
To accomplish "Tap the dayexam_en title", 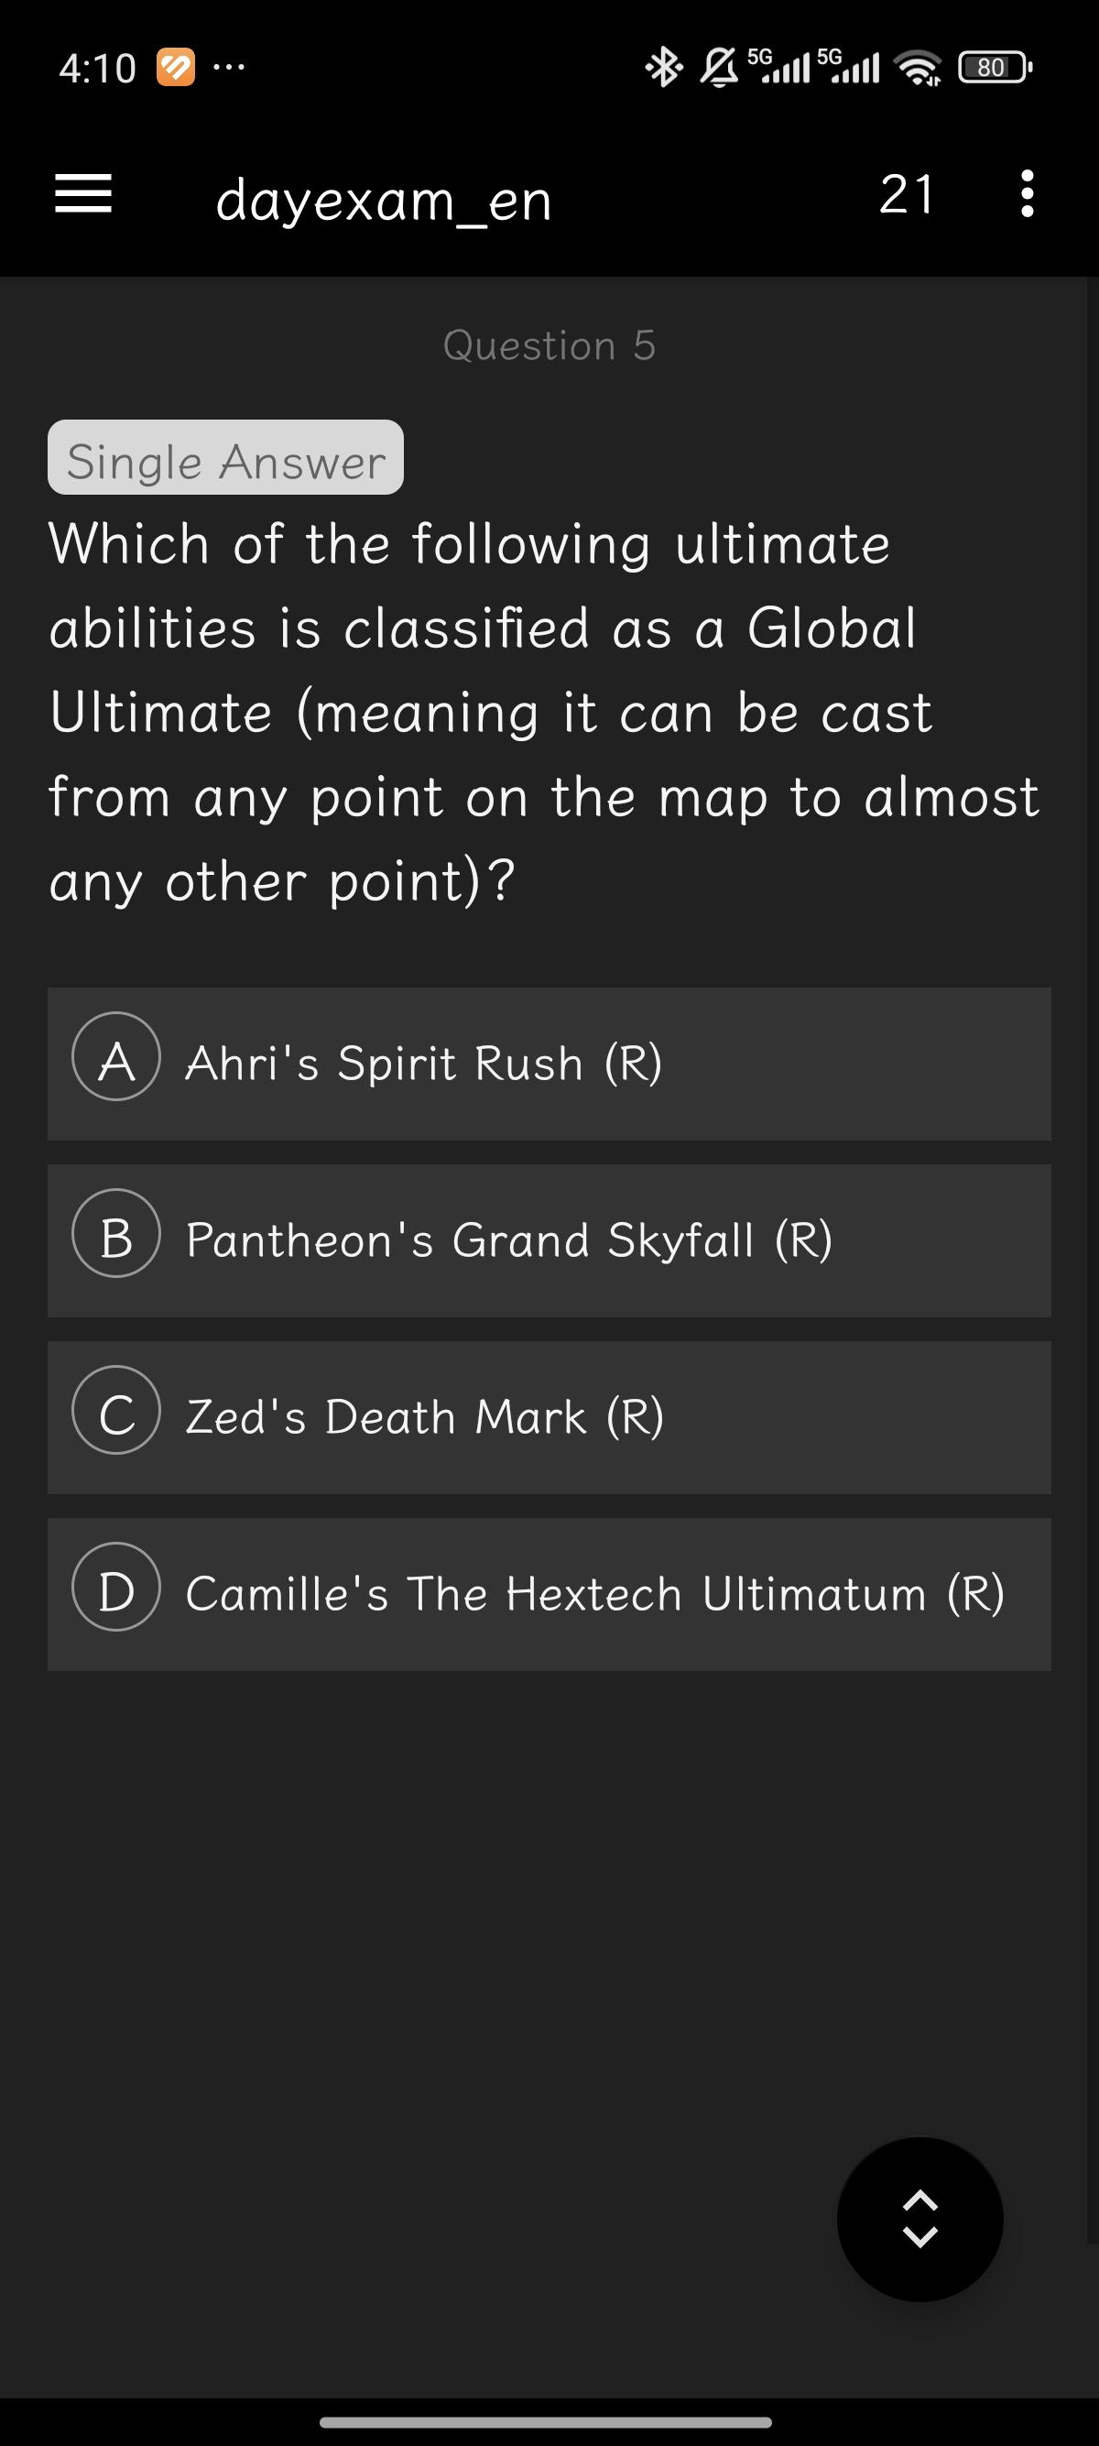I will click(384, 200).
